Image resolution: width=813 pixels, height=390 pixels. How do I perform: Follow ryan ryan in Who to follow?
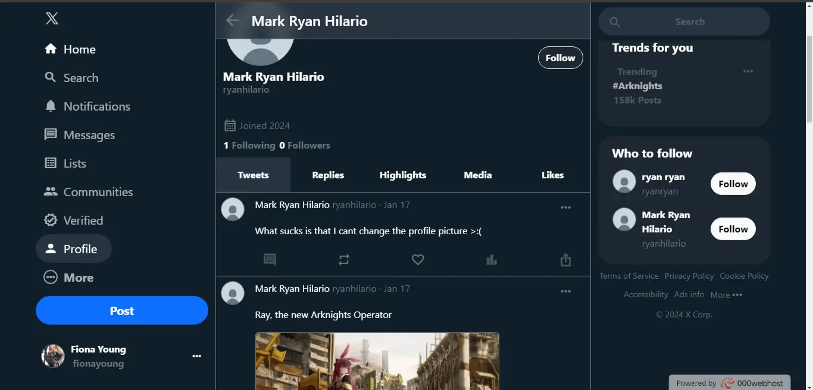733,184
